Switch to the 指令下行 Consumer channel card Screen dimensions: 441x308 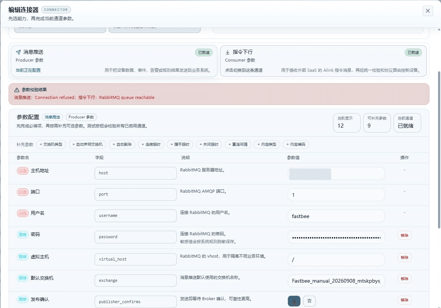(323, 61)
